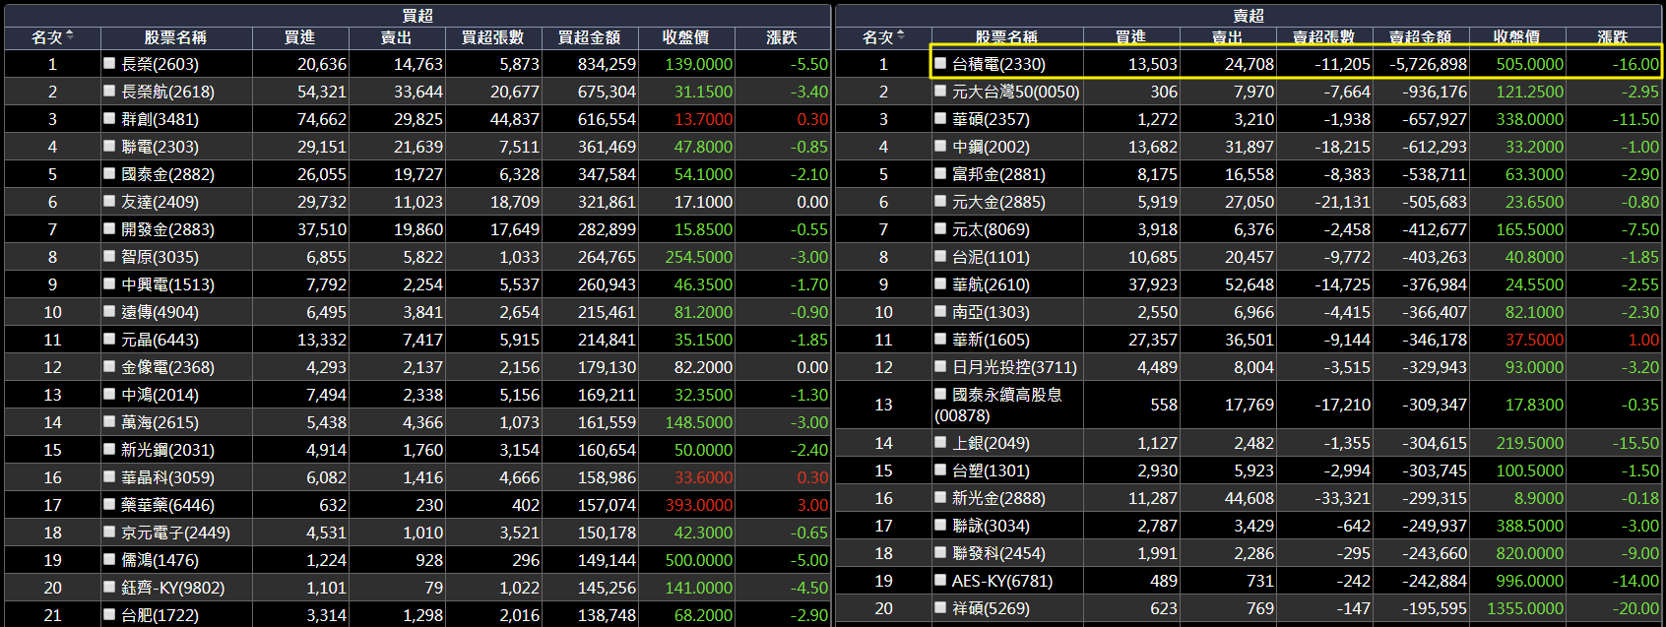Click the 漲跌 header in the 買超 table
Viewport: 1666px width, 627px height.
pos(782,37)
